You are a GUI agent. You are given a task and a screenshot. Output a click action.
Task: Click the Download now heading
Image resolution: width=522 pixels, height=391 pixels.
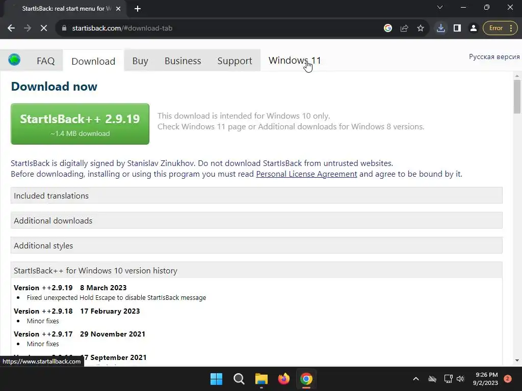click(54, 87)
